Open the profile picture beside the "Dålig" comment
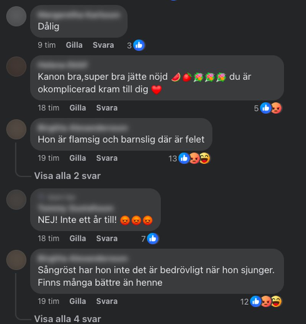This screenshot has height=324, width=306. pos(16,16)
